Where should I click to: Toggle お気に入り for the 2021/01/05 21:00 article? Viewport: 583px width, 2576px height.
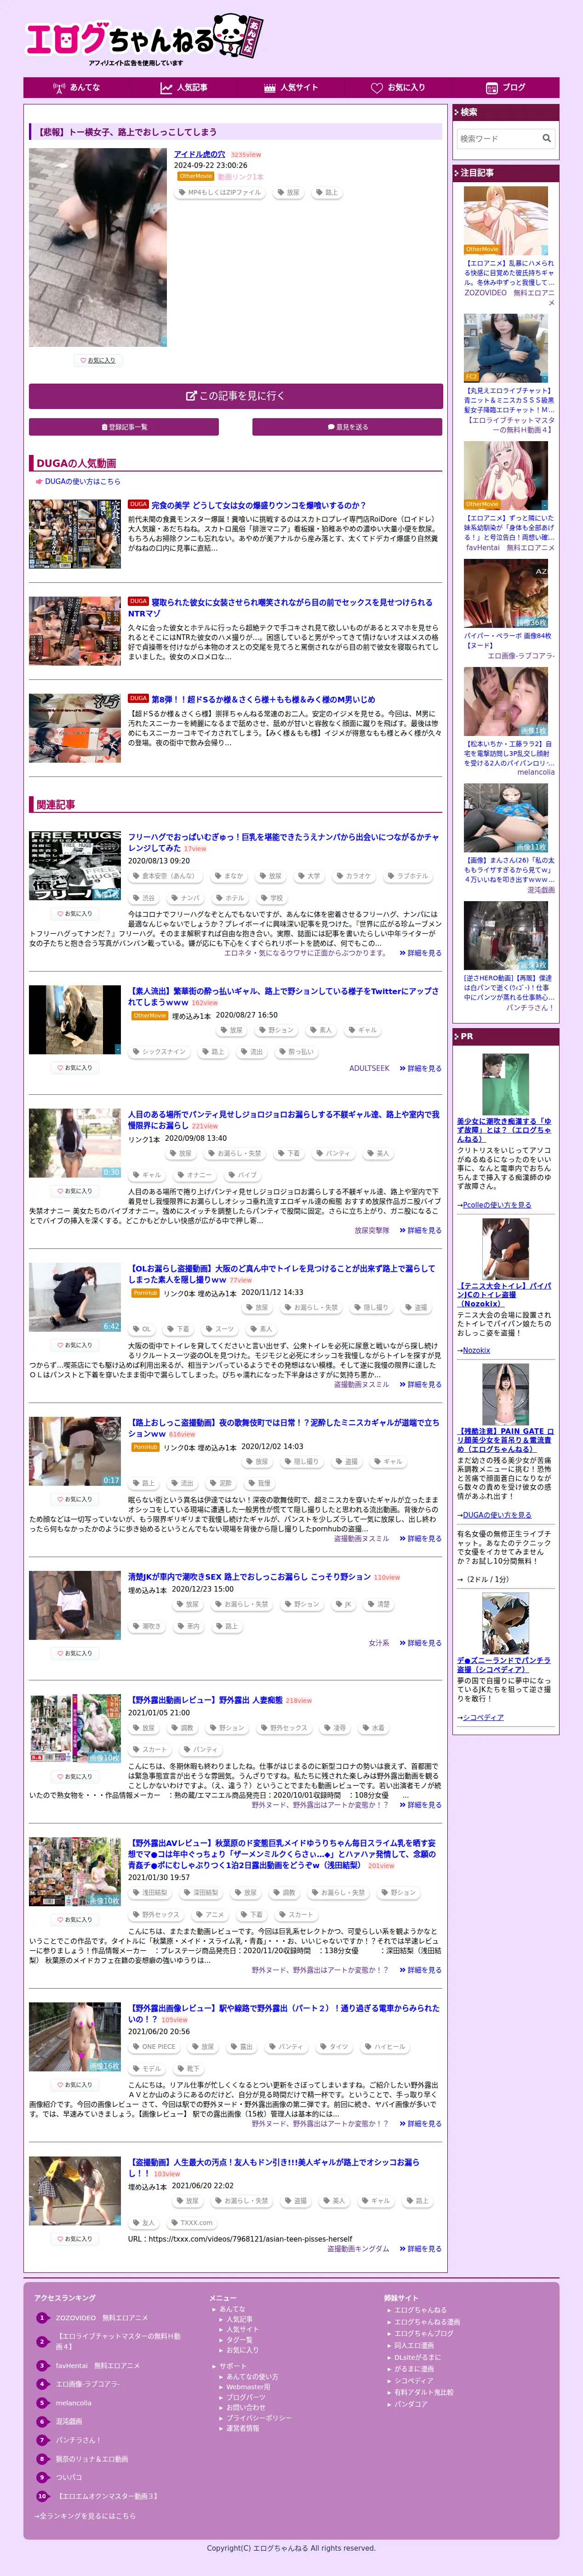click(x=75, y=1777)
